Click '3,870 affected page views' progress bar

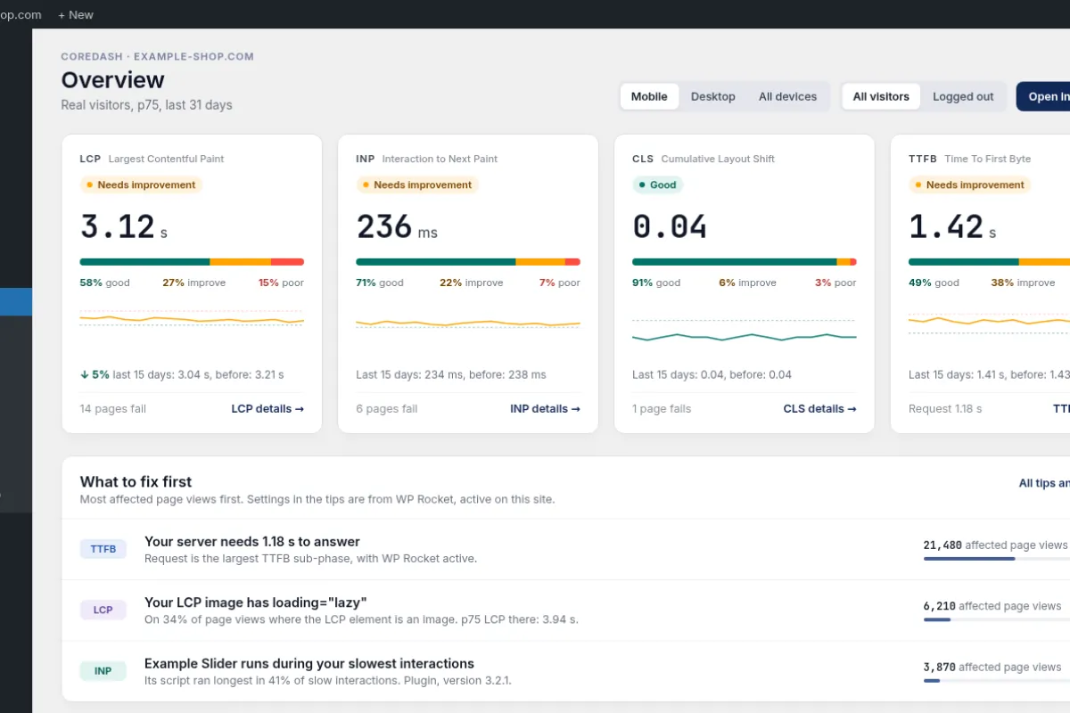point(996,680)
